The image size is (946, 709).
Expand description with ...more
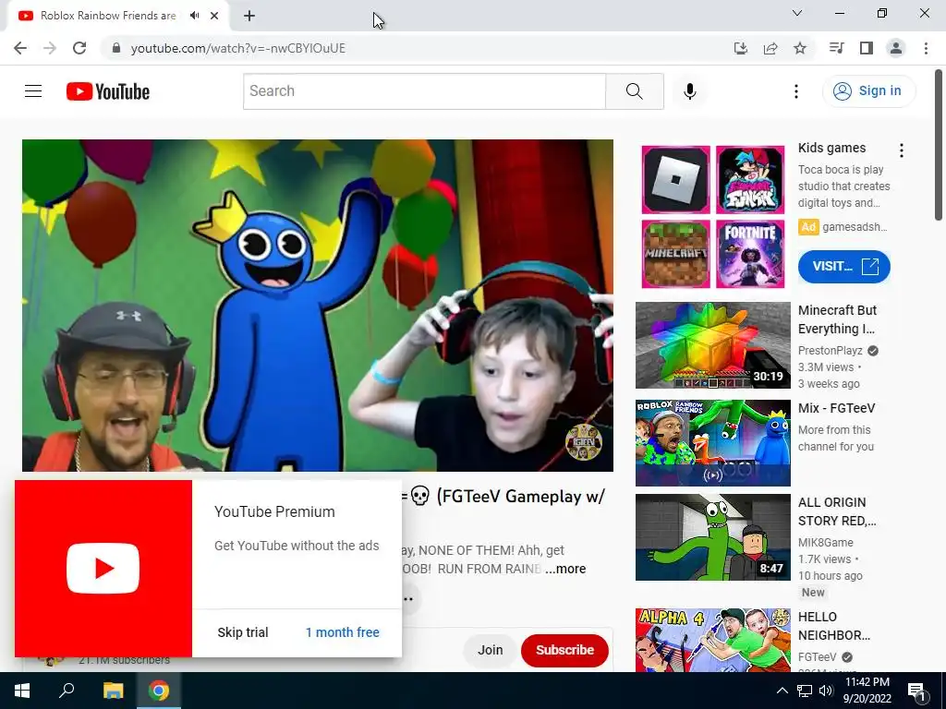point(565,569)
